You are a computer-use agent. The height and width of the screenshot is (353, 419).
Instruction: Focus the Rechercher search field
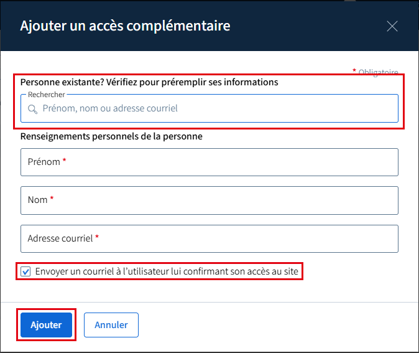point(209,108)
